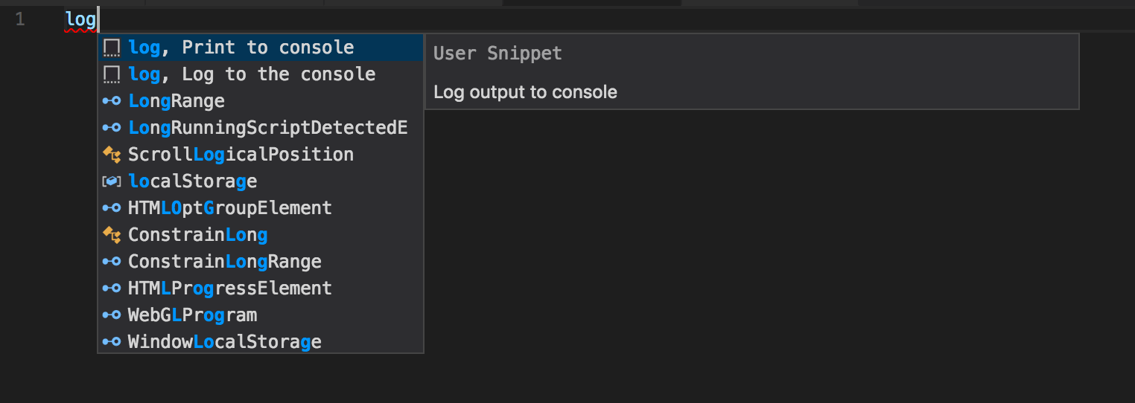The width and height of the screenshot is (1135, 403).
Task: Pick the LongRange suggestion
Action: [177, 101]
